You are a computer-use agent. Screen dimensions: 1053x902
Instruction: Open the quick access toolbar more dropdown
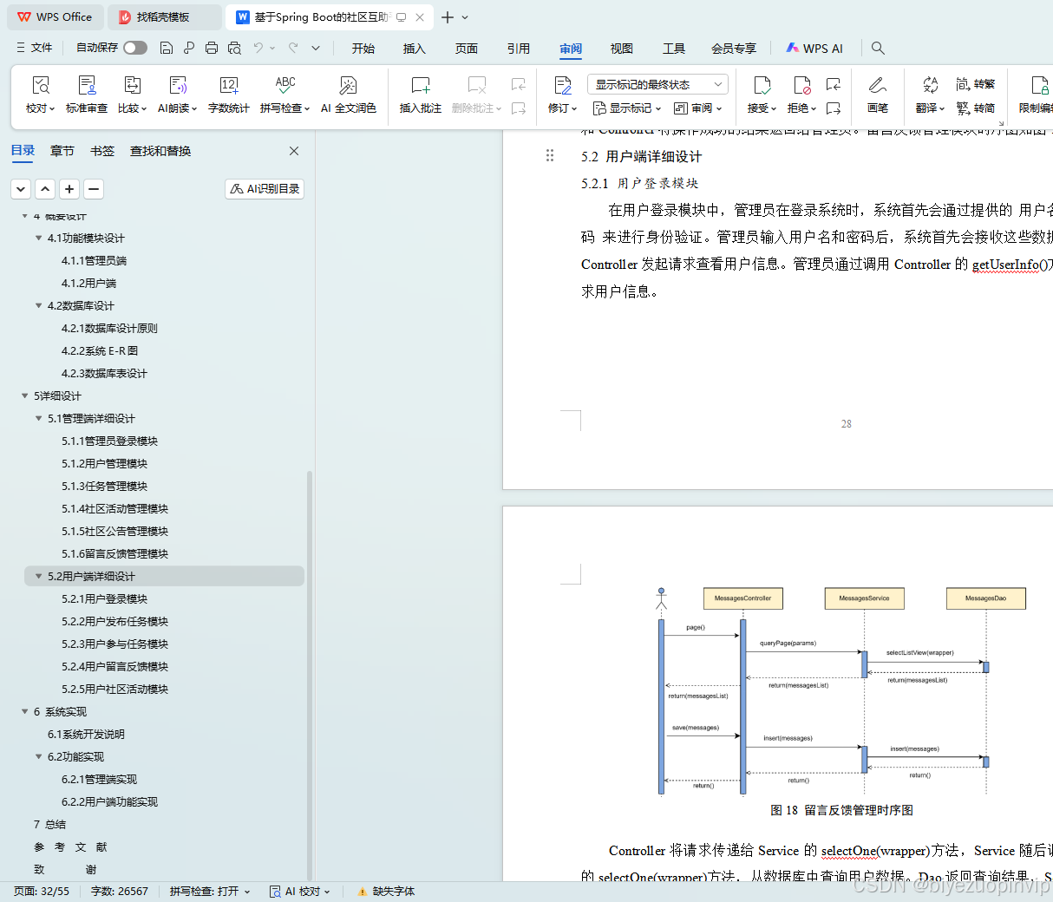click(316, 48)
